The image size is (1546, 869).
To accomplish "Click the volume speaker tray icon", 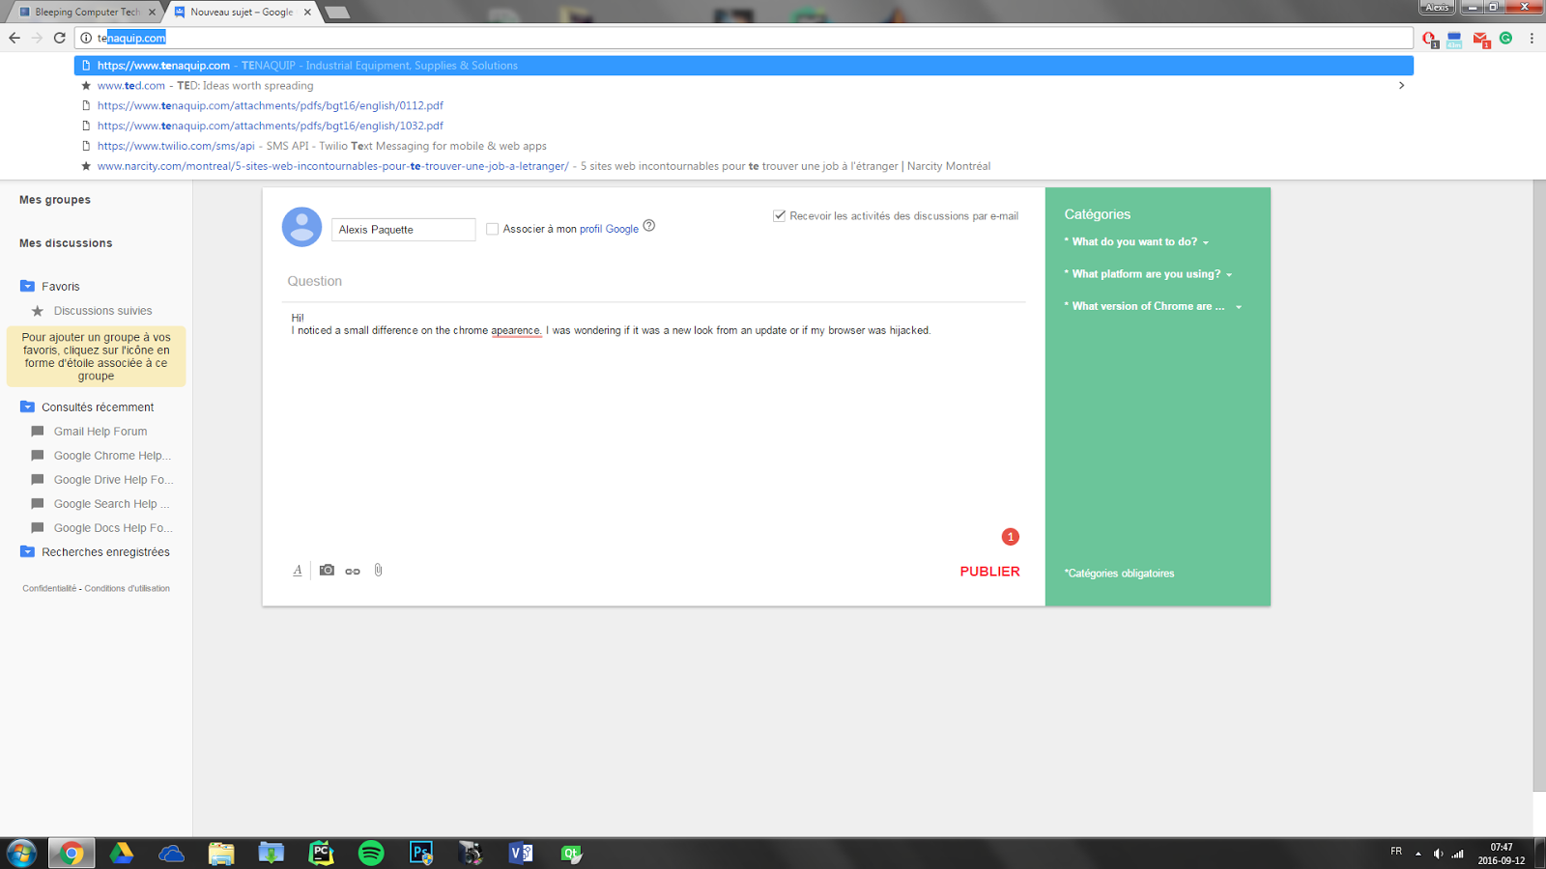I will coord(1438,854).
